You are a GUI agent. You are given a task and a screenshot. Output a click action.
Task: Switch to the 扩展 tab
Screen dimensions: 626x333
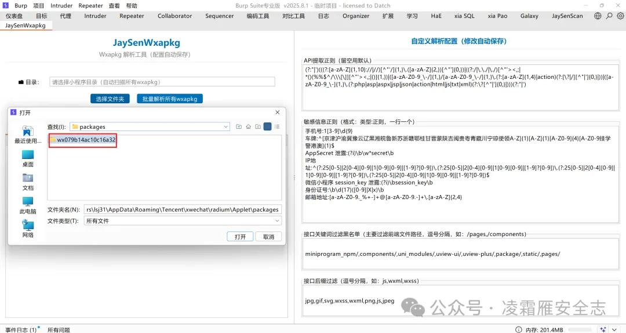(388, 16)
